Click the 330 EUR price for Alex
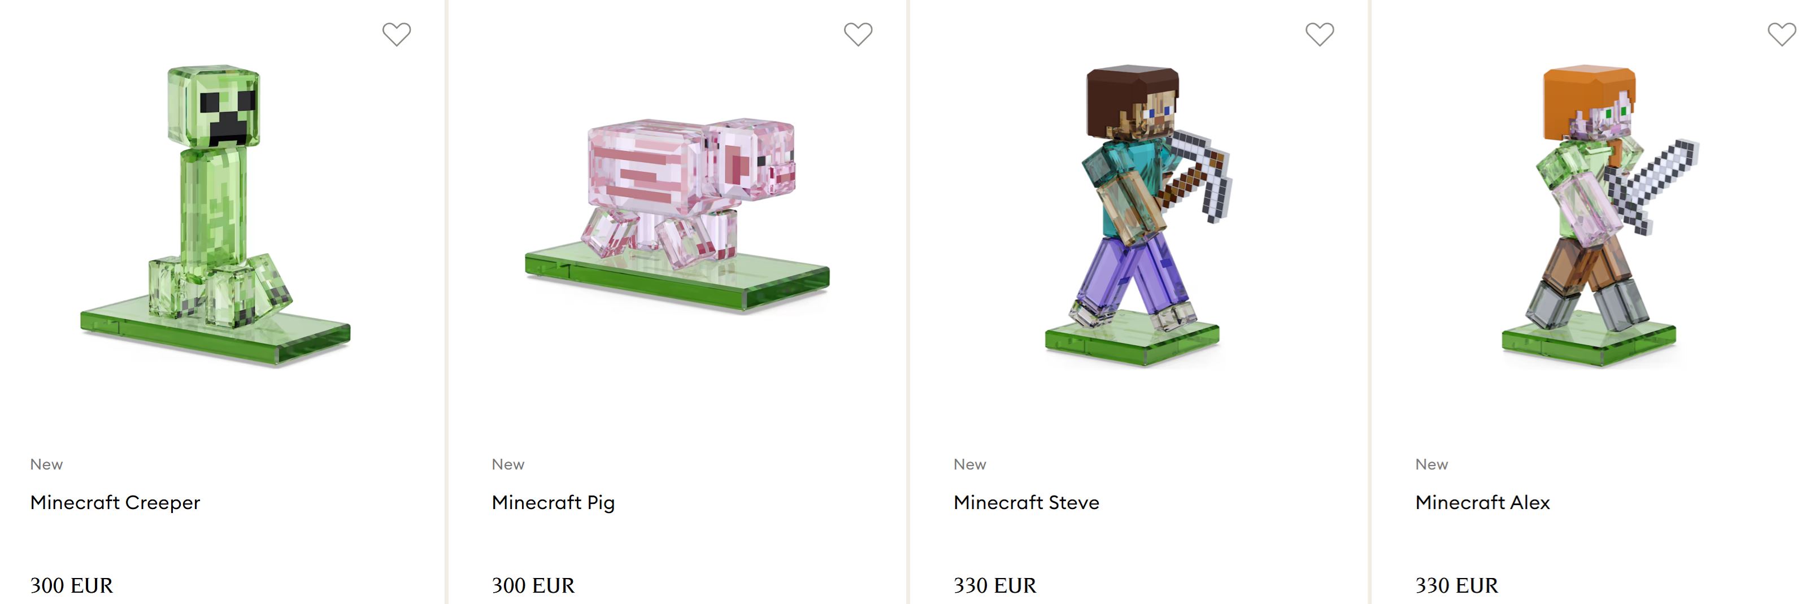Screen dimensions: 1810x604 1456,585
